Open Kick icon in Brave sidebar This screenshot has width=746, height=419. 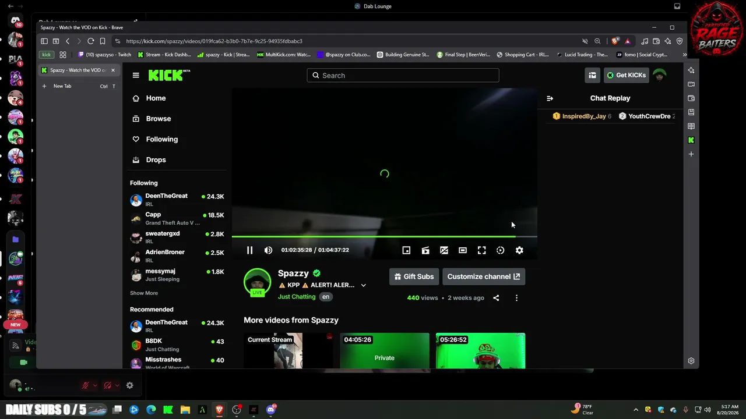click(x=691, y=140)
